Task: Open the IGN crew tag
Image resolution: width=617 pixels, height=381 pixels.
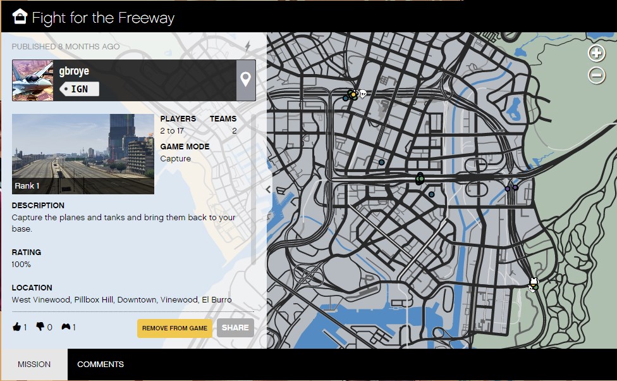Action: 79,89
